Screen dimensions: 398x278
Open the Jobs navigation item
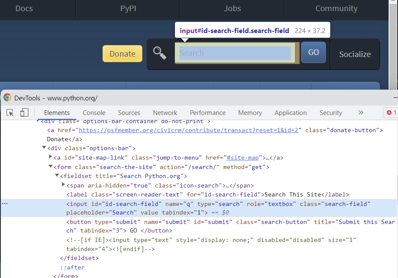[232, 9]
